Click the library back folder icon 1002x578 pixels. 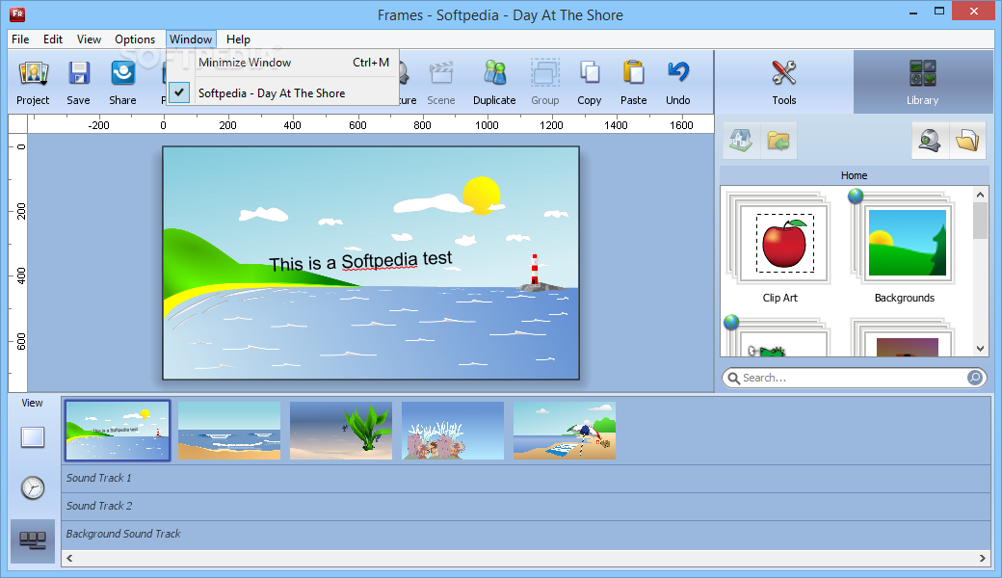coord(778,140)
